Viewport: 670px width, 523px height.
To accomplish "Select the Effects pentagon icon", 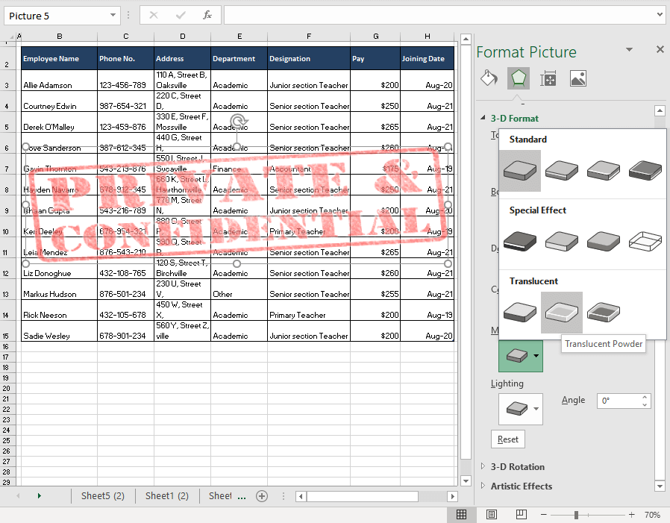I will coord(518,78).
